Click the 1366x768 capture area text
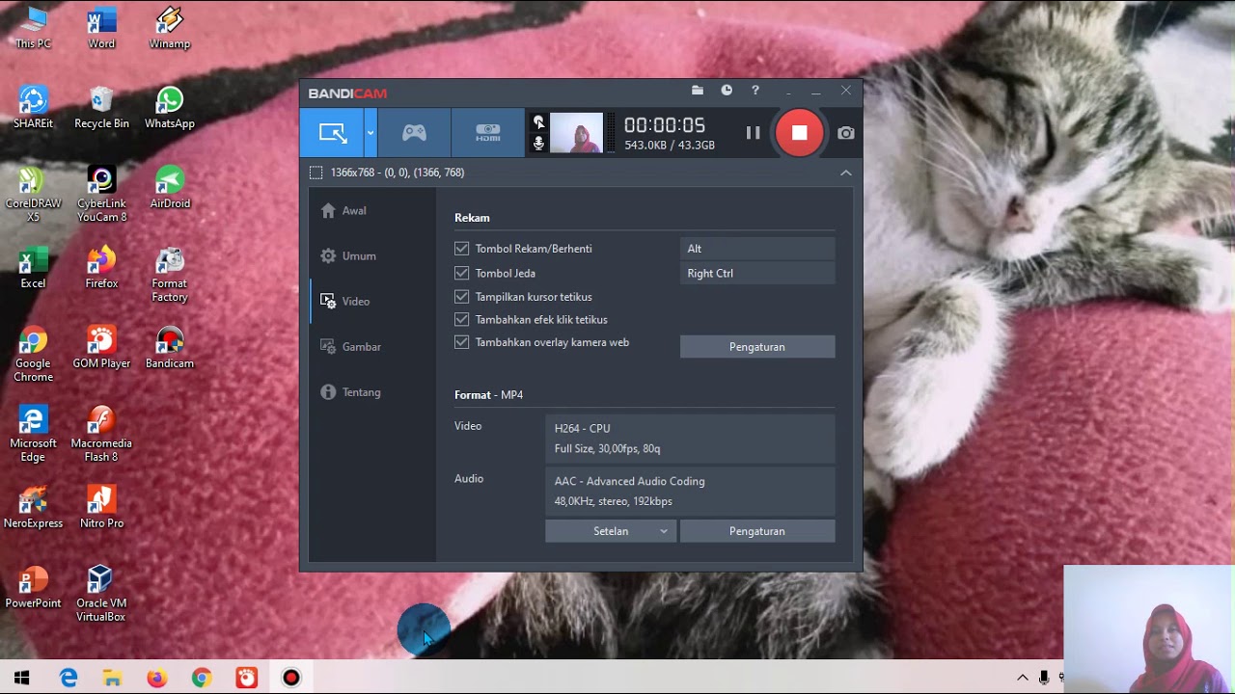 398,173
